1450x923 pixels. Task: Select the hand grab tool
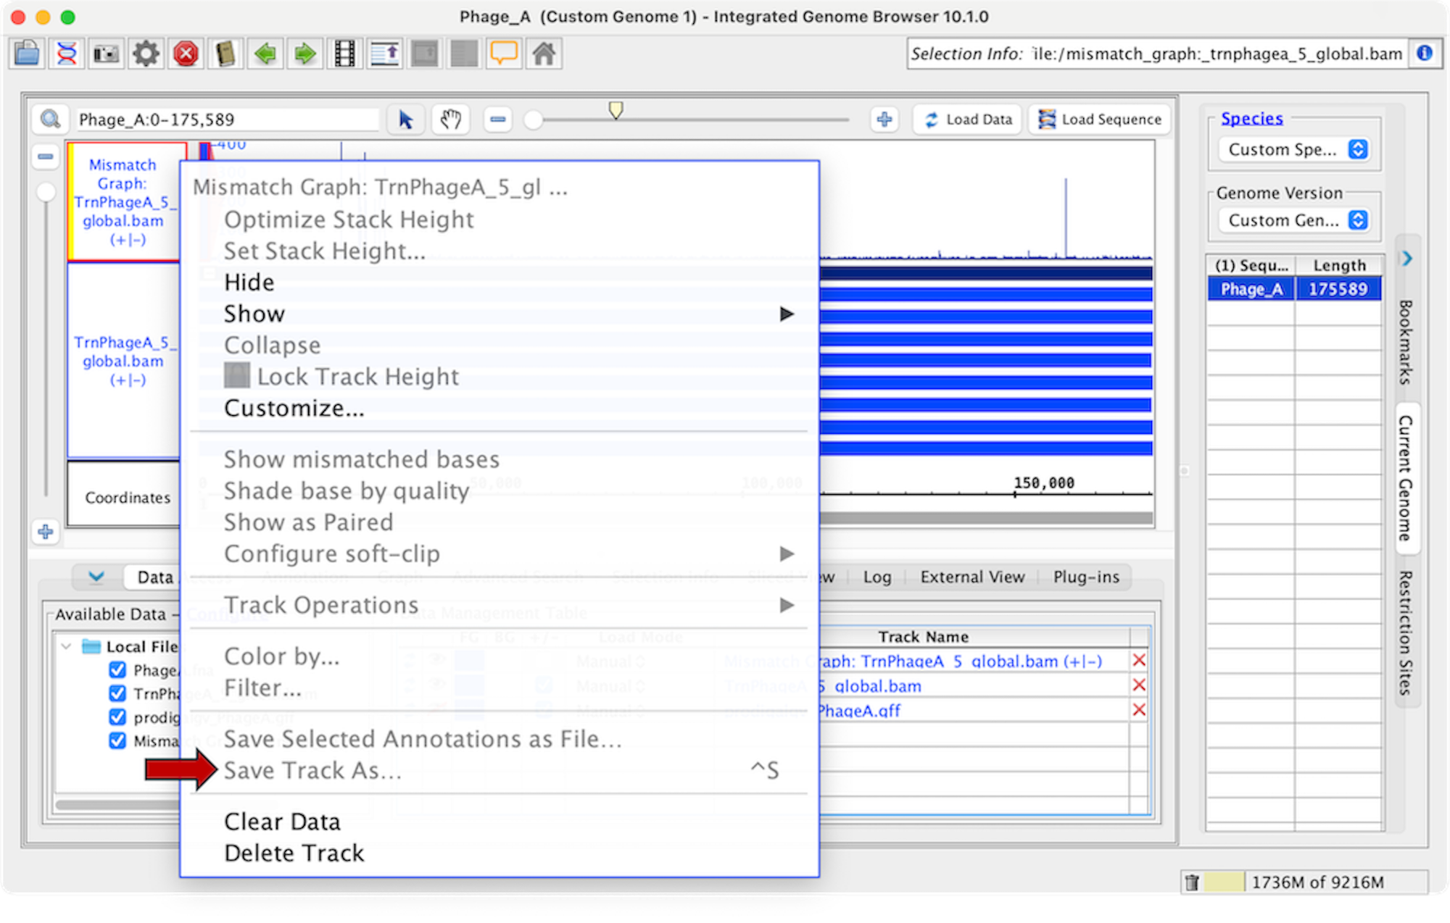[450, 120]
